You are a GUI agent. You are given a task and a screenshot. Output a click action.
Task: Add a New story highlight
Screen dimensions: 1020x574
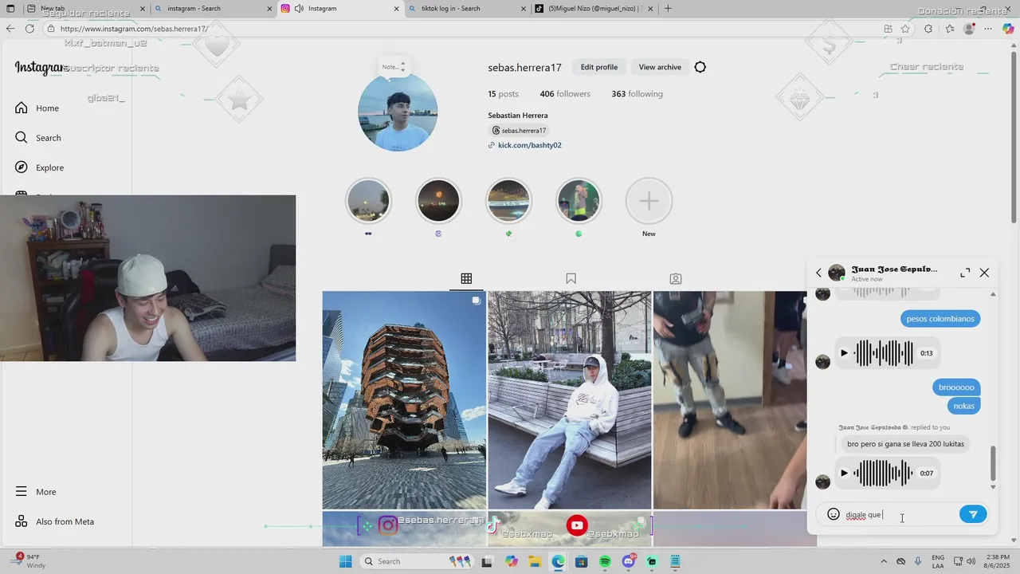pyautogui.click(x=649, y=201)
